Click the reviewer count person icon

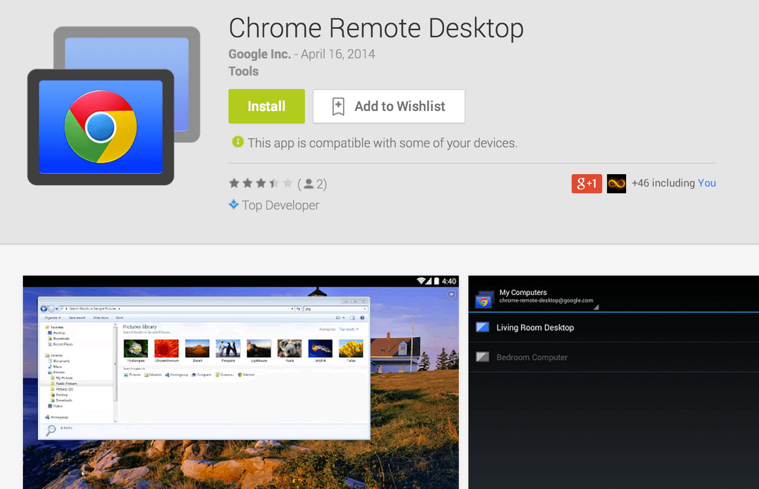pyautogui.click(x=309, y=184)
